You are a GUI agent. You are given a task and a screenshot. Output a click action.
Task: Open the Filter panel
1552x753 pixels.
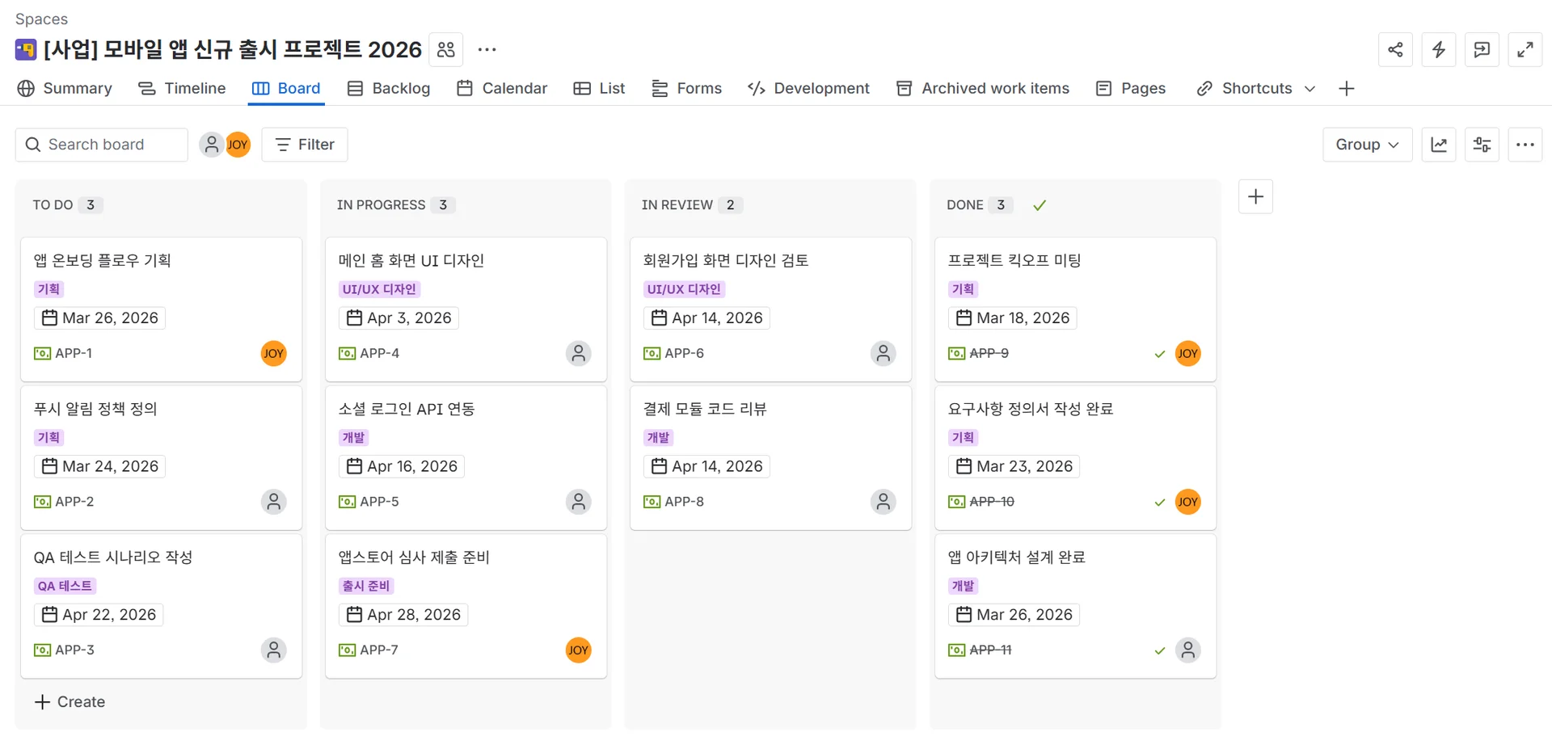(x=304, y=144)
